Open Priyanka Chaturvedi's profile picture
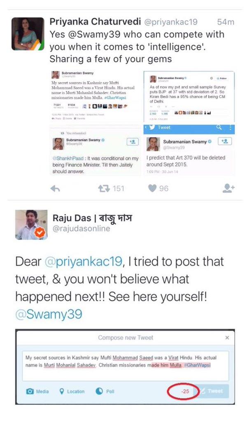Screen dimensions: 247x421 28,34
